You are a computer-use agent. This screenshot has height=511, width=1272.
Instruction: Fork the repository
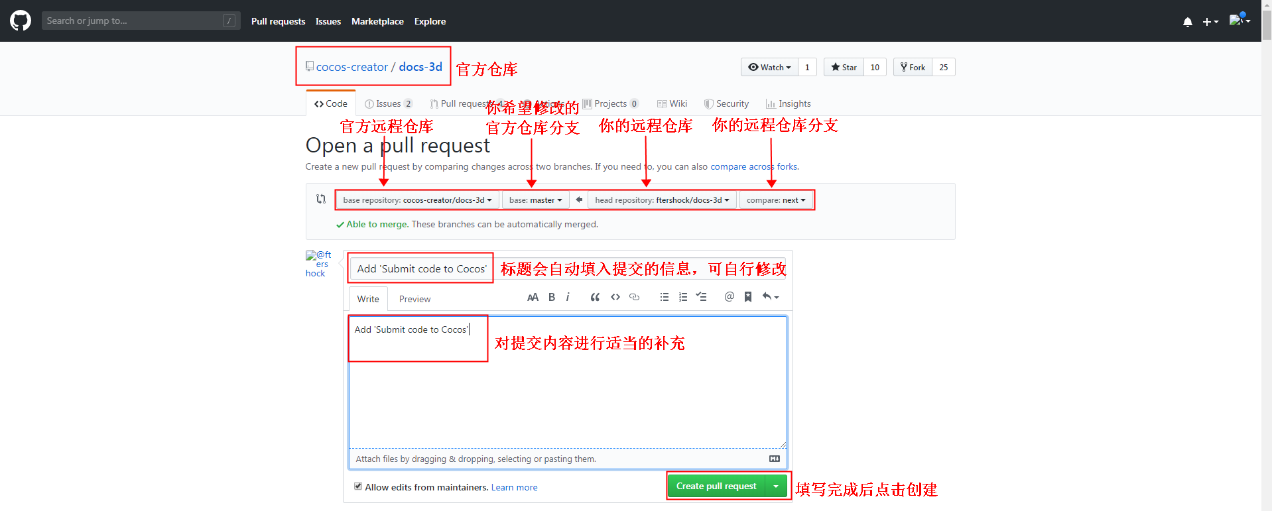[x=913, y=67]
